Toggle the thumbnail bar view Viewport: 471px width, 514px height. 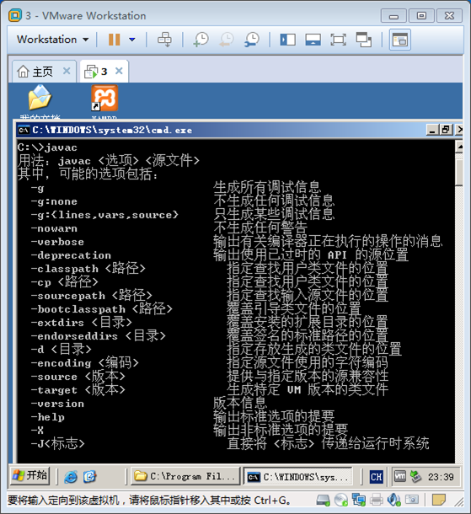(313, 40)
